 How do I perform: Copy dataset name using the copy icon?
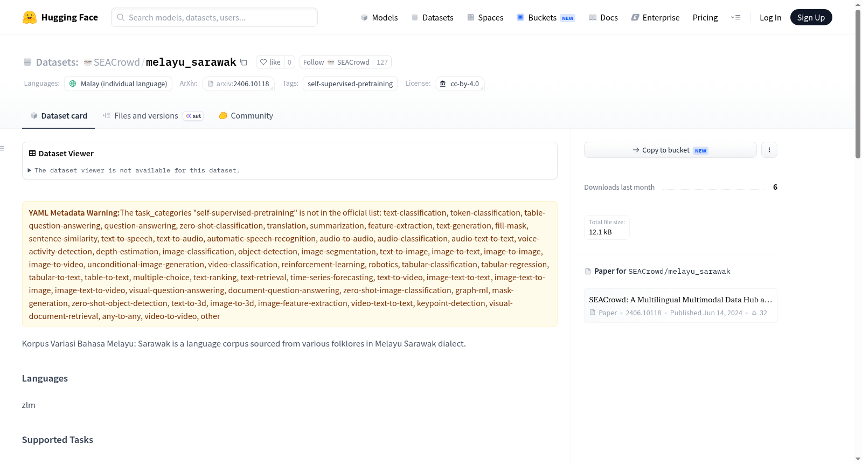point(244,62)
